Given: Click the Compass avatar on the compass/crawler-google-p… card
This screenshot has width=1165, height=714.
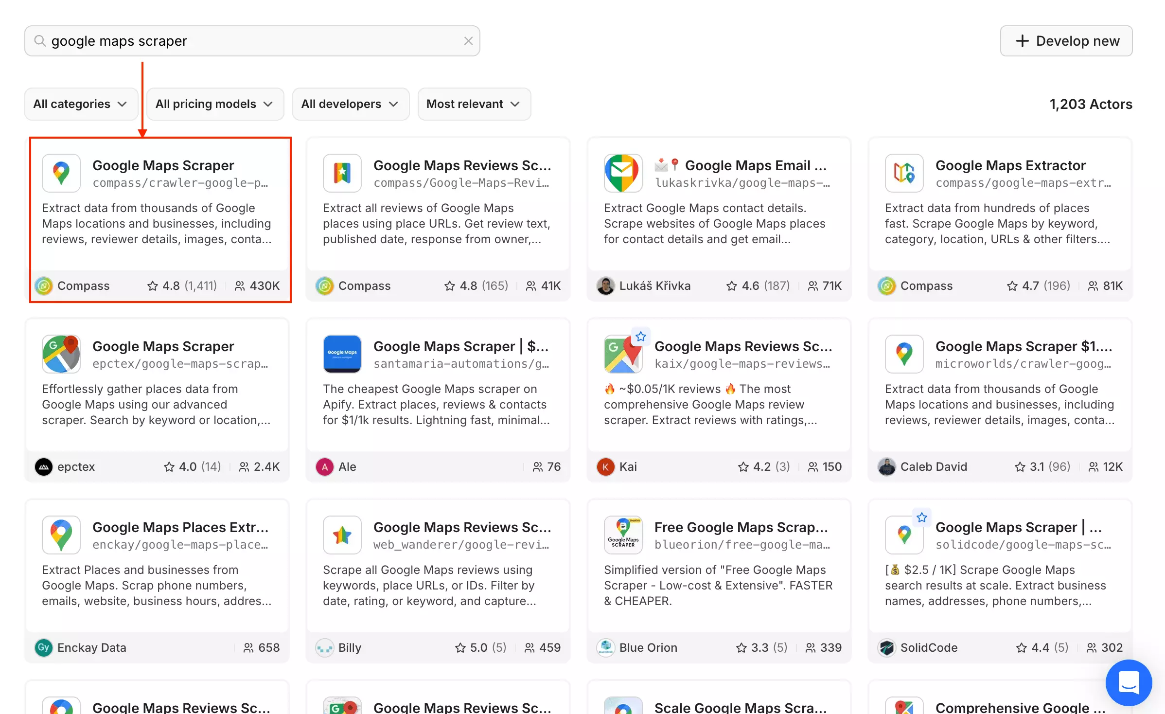Looking at the screenshot, I should 44,286.
